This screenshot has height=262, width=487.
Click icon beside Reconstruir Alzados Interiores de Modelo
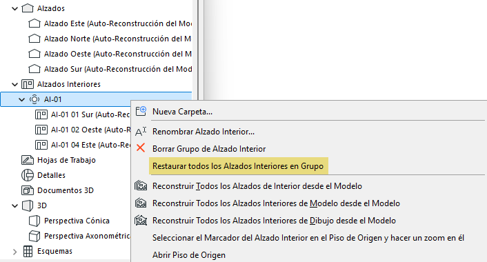point(141,203)
